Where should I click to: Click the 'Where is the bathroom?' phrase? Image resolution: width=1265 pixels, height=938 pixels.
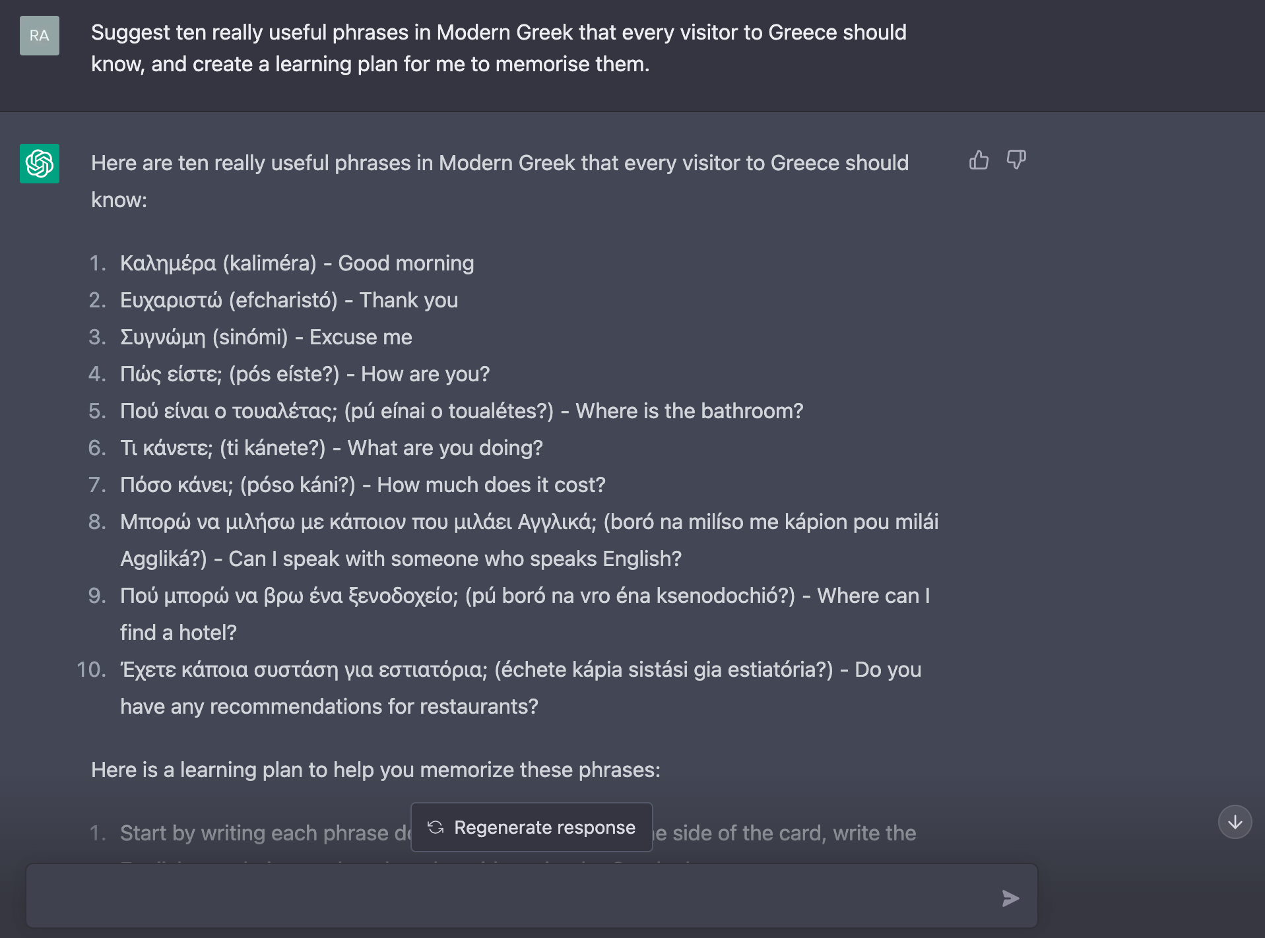click(462, 410)
